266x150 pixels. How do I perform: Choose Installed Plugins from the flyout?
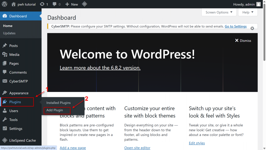tap(59, 103)
